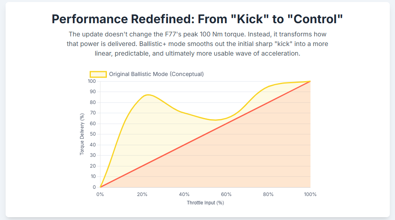
Task: Click the yellow curve's first peak near 20% throttle
Action: 148,95
